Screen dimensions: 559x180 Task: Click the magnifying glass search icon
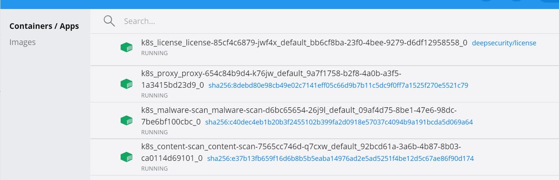point(109,21)
